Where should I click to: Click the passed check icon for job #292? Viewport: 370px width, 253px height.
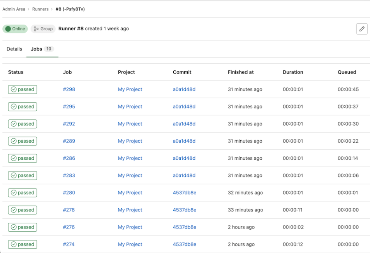13,124
